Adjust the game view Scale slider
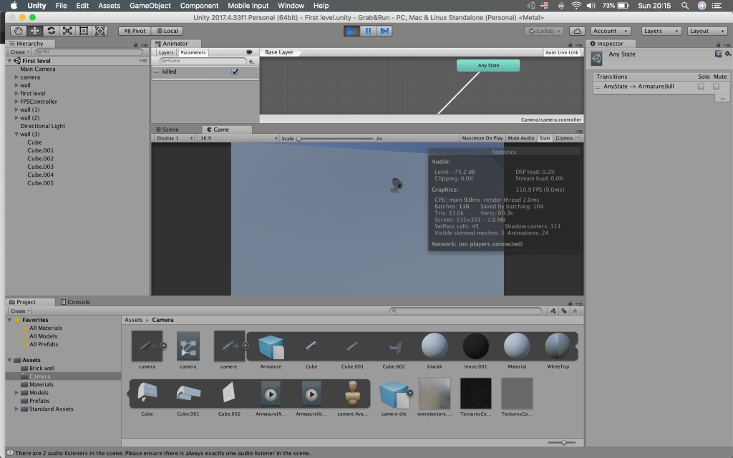Screen dimensions: 733x458 299,138
